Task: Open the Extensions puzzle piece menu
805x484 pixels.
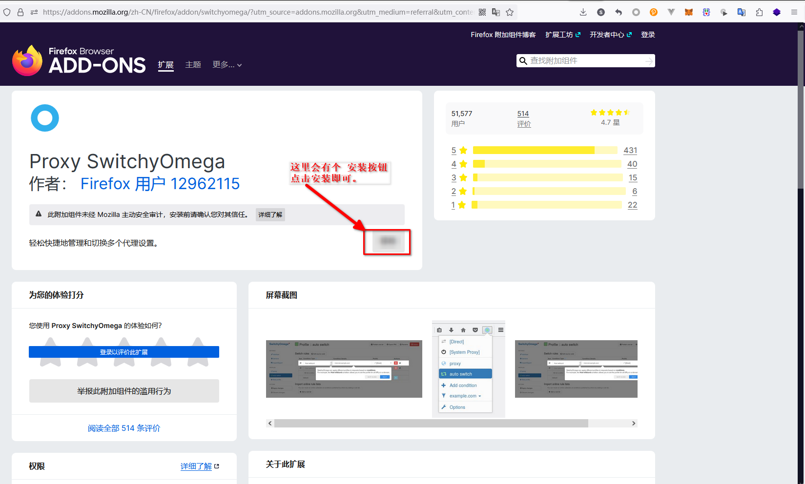Action: (759, 12)
